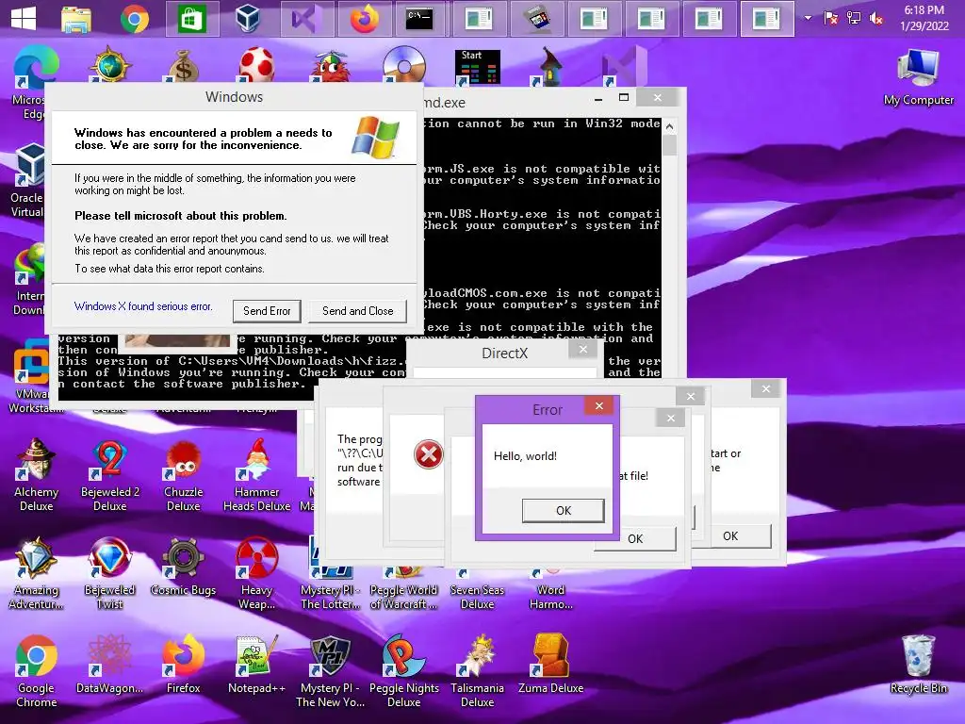This screenshot has height=724, width=965.
Task: Open the Start tile desktop icon
Action: 477,67
